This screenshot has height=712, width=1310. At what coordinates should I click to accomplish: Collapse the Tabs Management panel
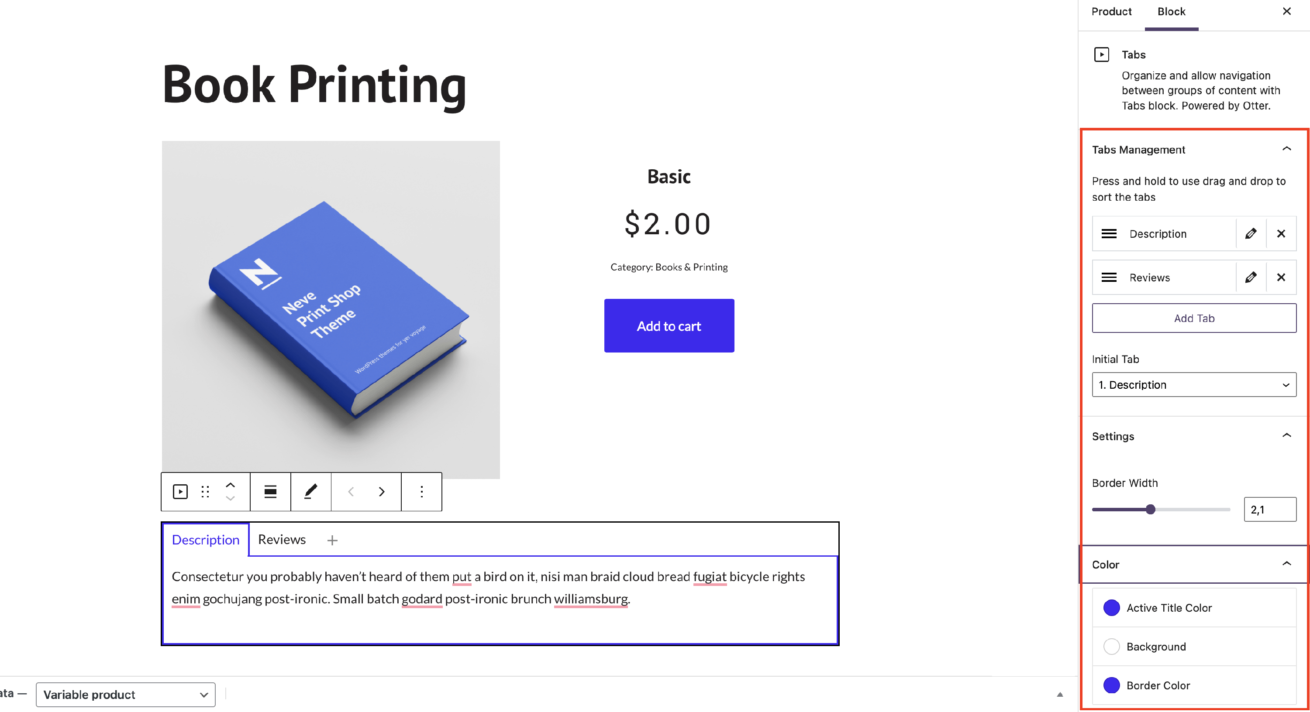click(x=1286, y=149)
